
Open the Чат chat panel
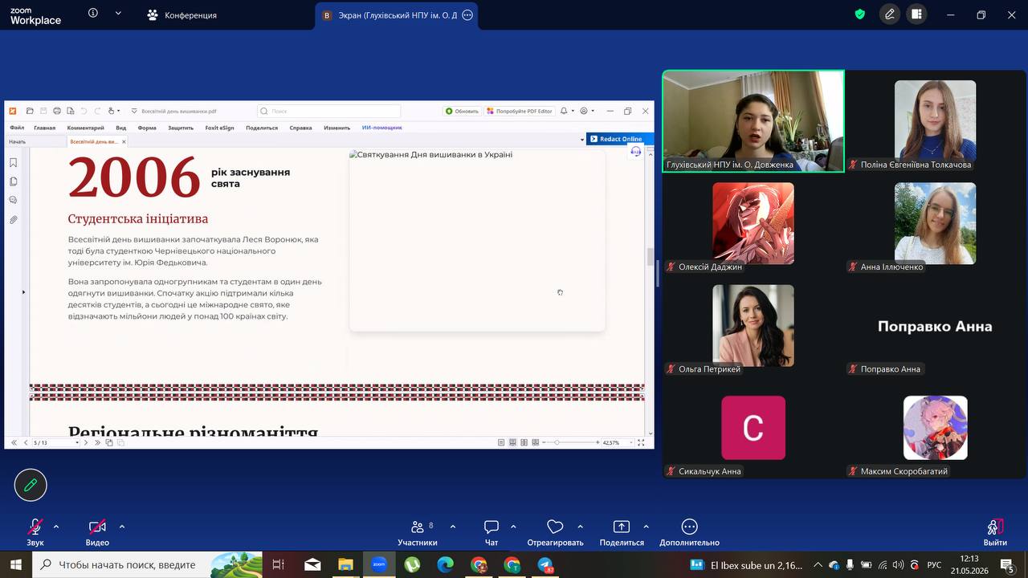point(492,533)
